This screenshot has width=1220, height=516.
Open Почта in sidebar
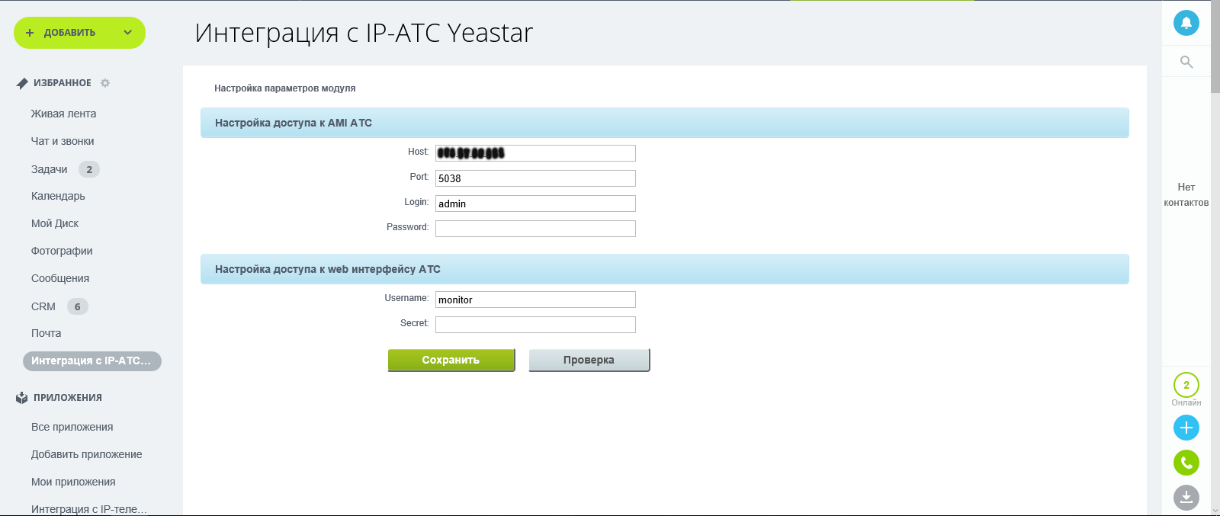[46, 333]
